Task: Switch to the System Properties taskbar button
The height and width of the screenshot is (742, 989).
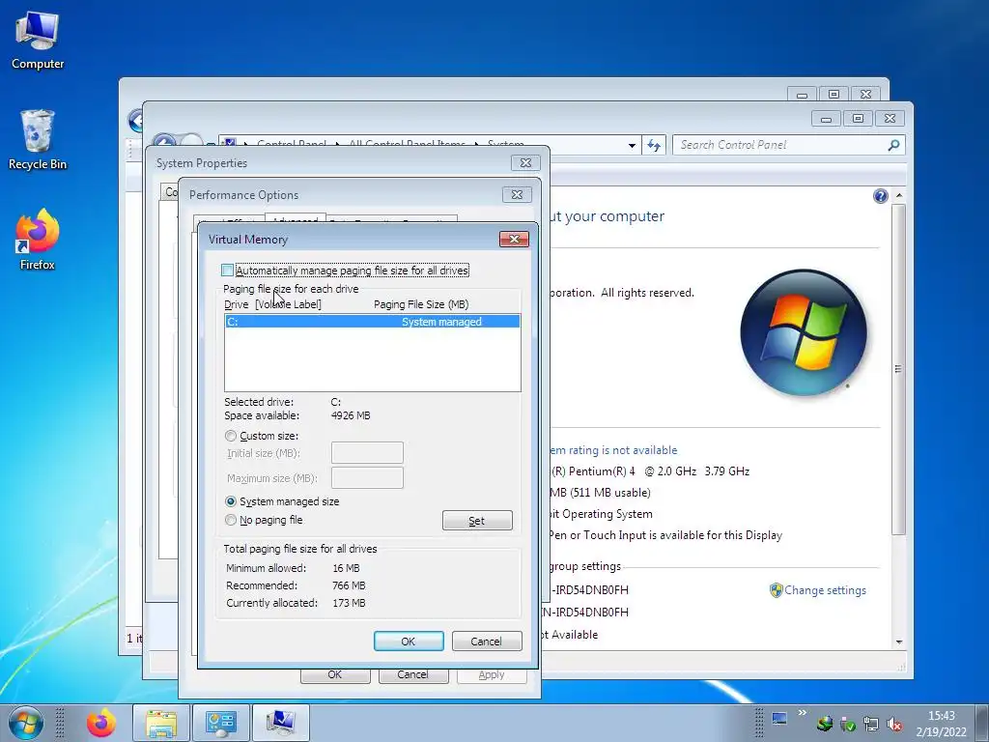Action: [x=281, y=723]
